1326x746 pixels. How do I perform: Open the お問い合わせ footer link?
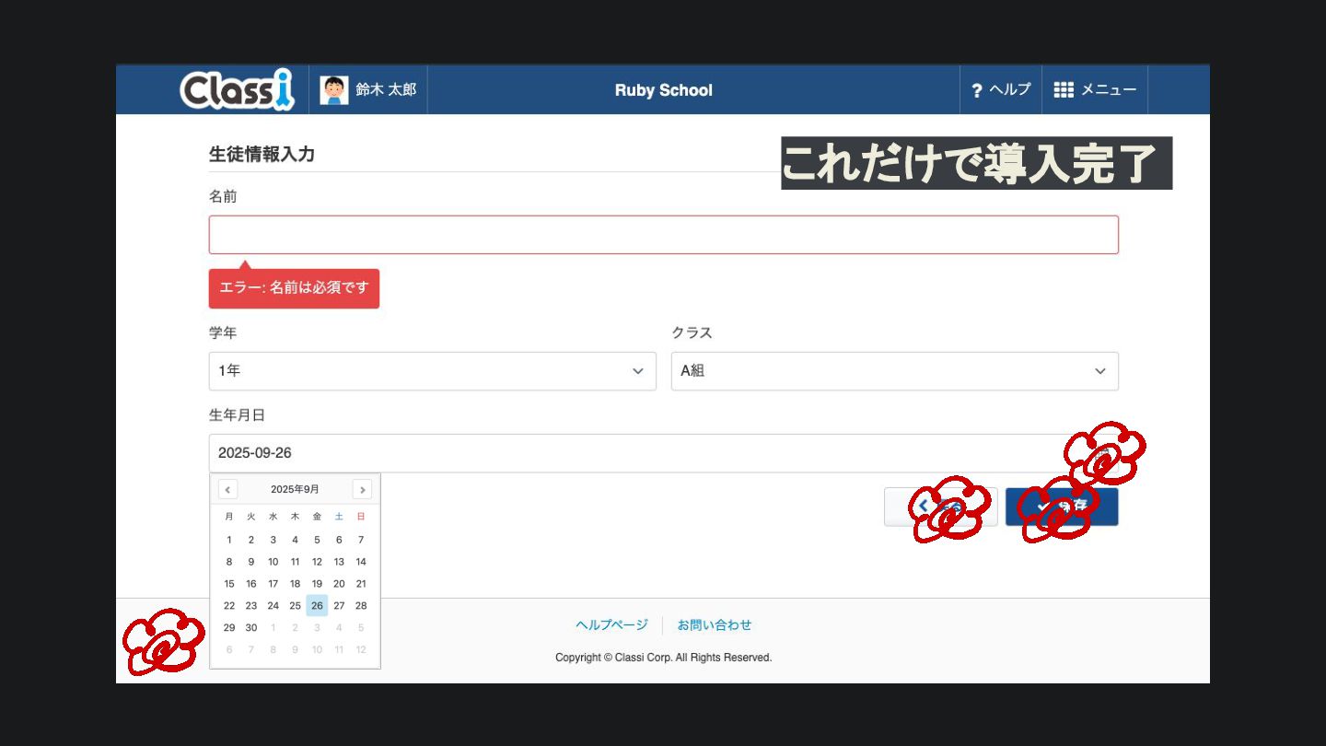[715, 624]
